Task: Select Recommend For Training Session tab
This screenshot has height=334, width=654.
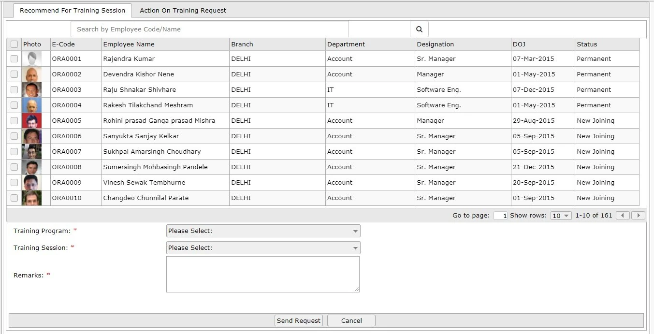Action: (73, 10)
